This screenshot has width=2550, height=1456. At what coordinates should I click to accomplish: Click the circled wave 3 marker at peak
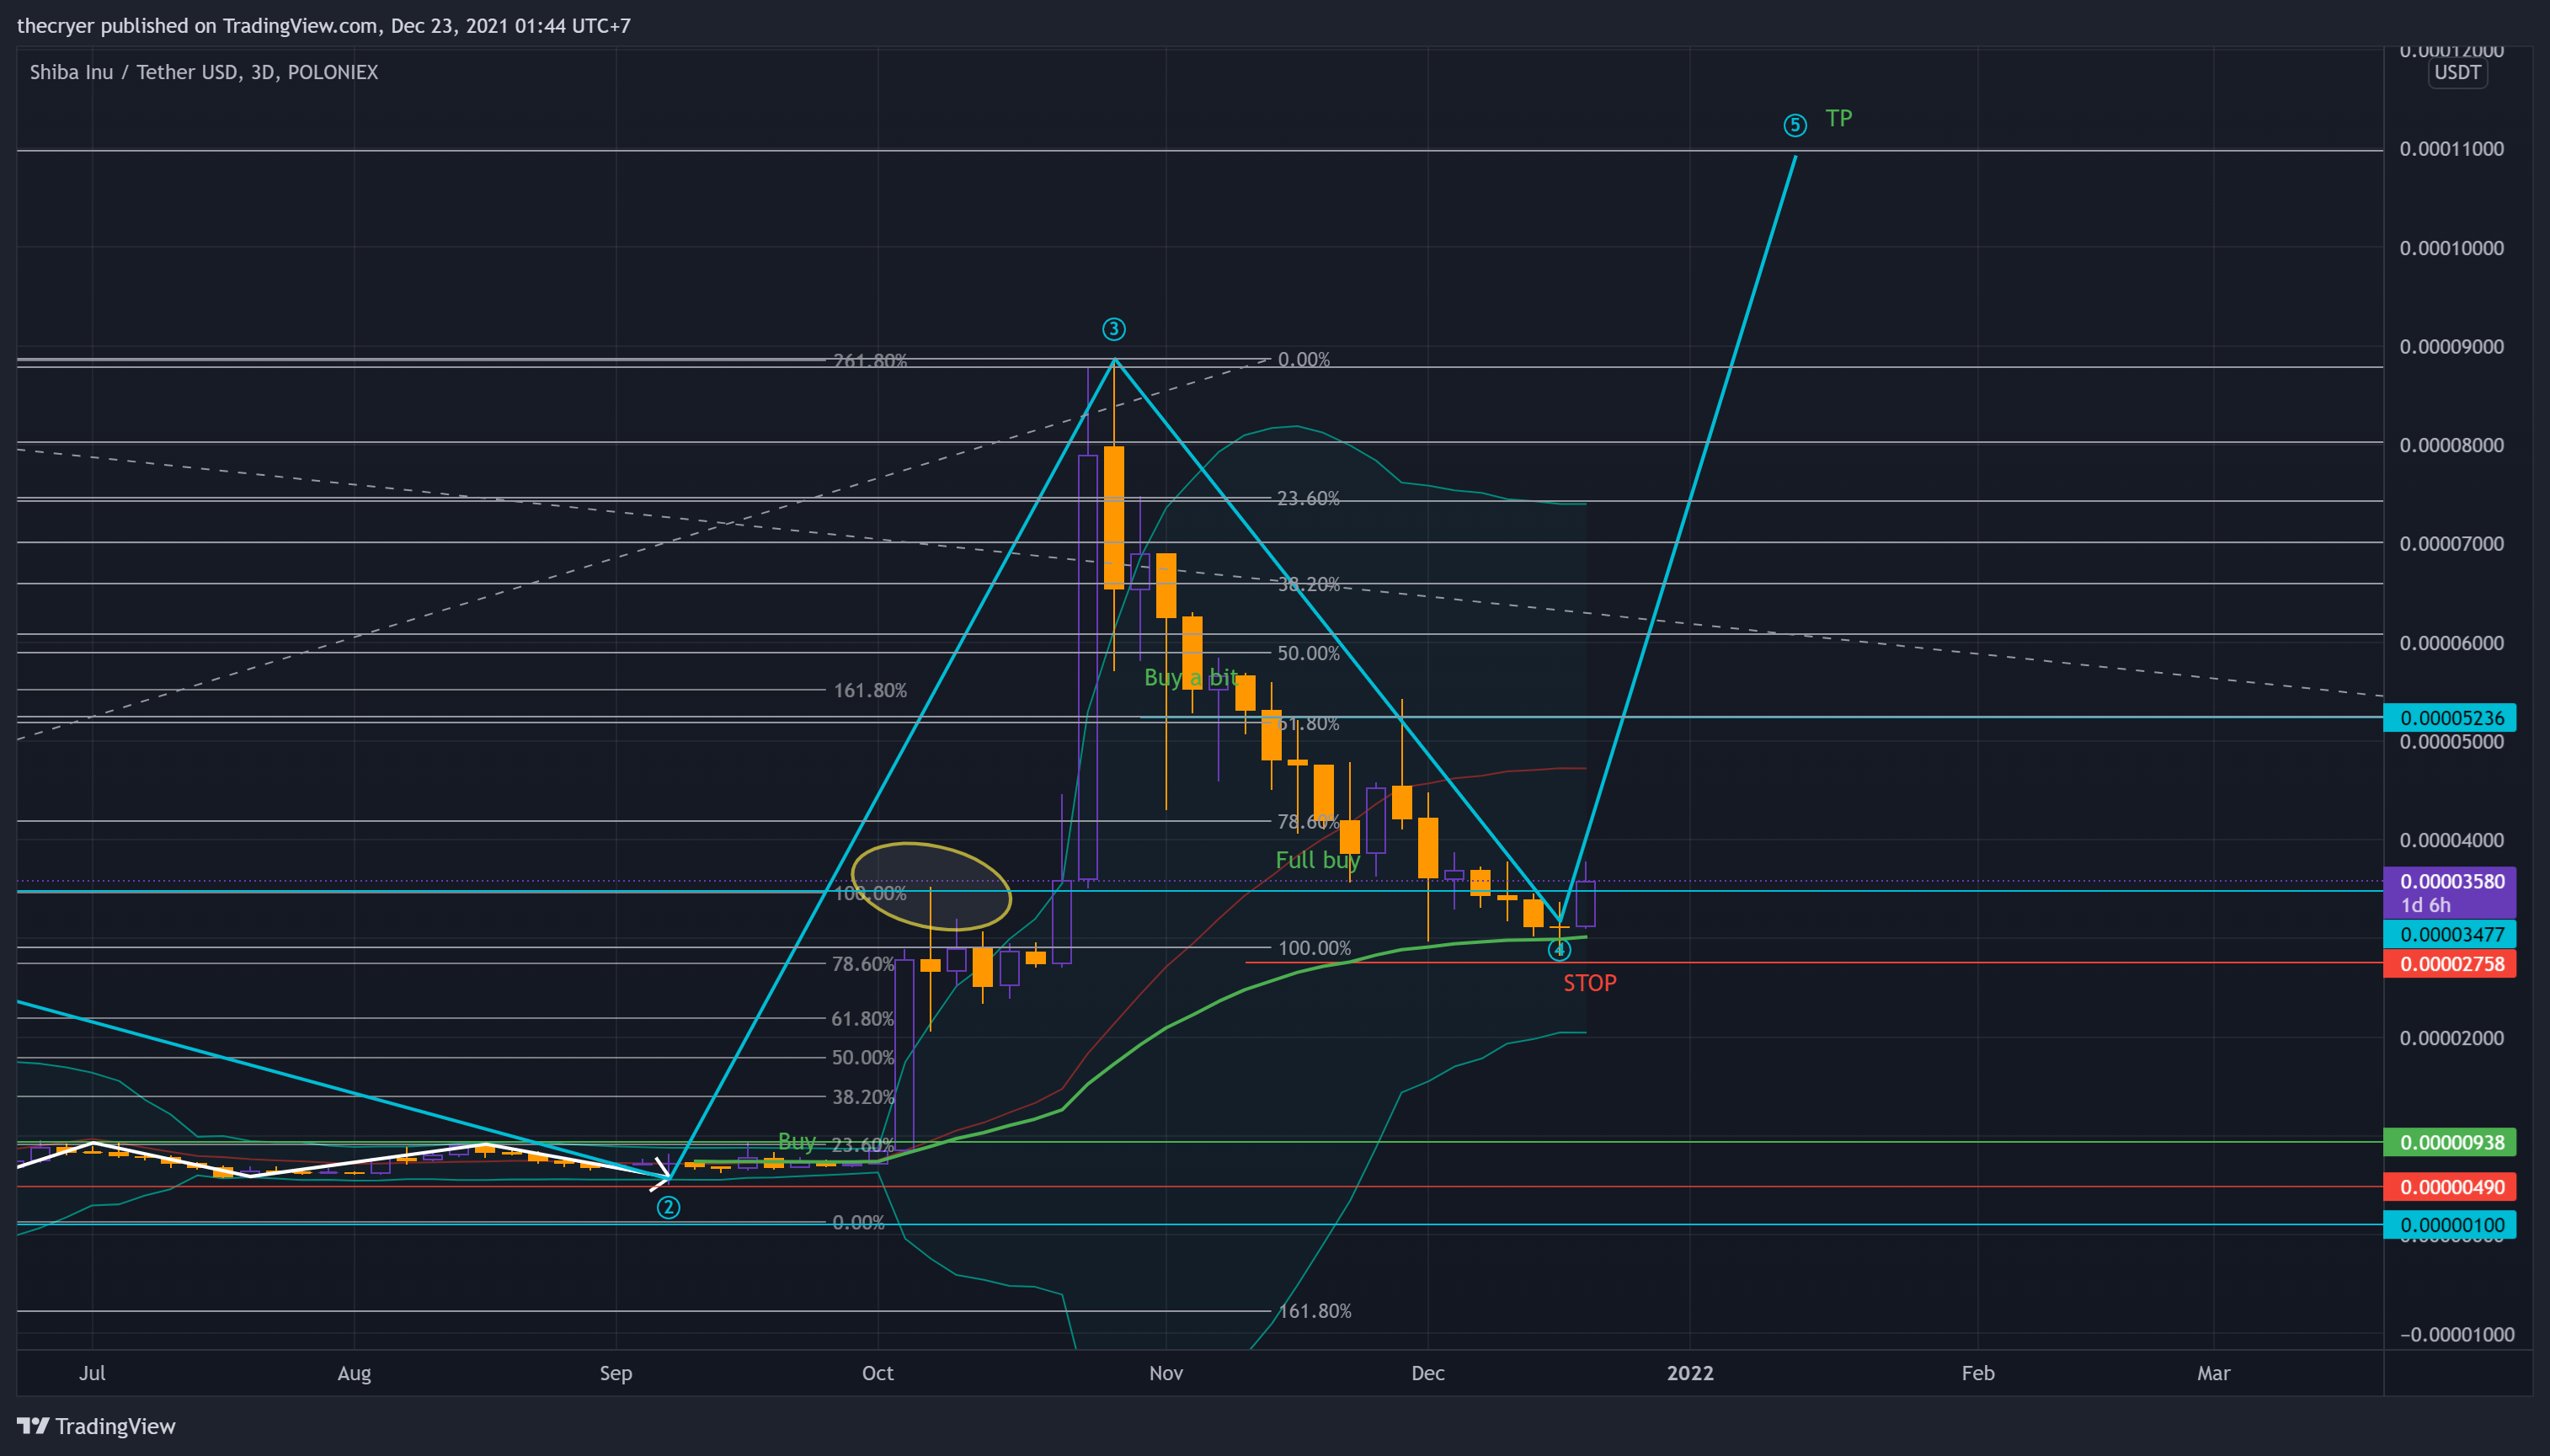tap(1113, 329)
